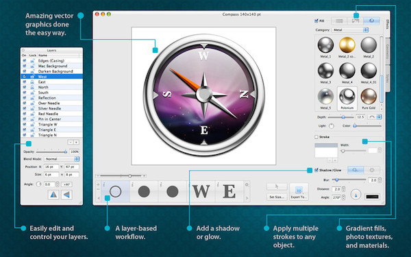Viewport: 411px width, 257px height.
Task: Open the Blend Mode dropdown
Action: 61,159
